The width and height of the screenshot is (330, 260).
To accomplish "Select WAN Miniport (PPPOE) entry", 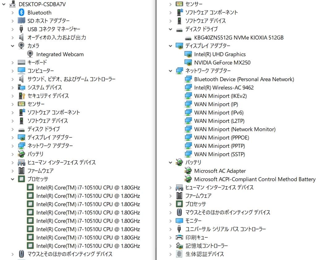I will coord(222,138).
